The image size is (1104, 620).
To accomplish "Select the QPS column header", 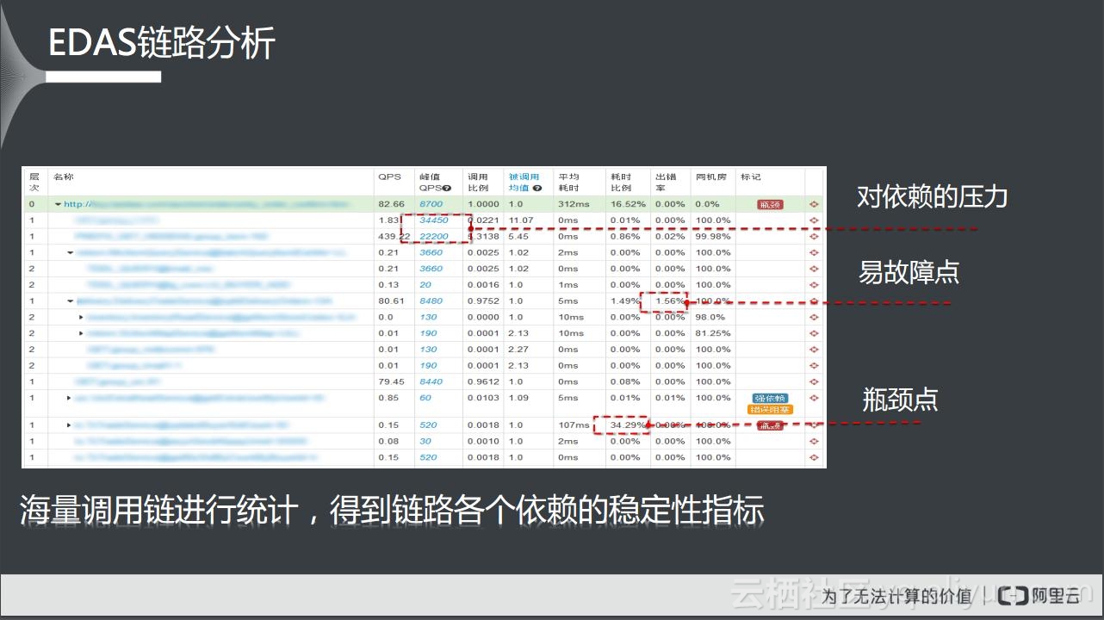I will [x=388, y=177].
